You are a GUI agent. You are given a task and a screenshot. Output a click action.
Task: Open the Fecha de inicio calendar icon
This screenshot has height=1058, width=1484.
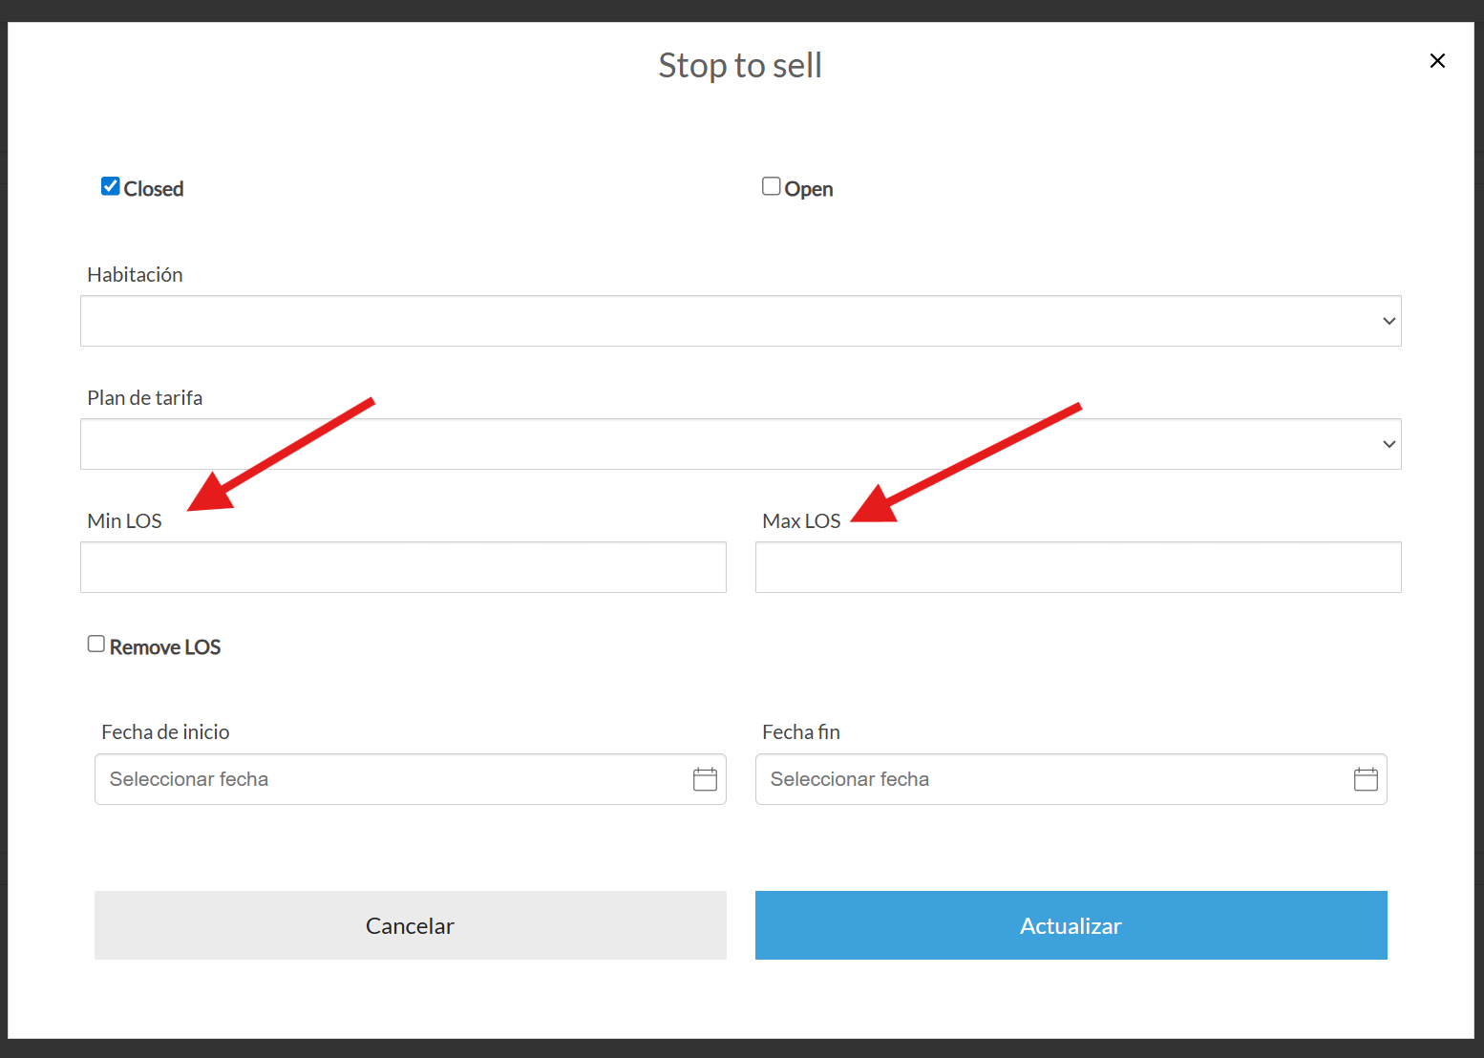(x=705, y=779)
